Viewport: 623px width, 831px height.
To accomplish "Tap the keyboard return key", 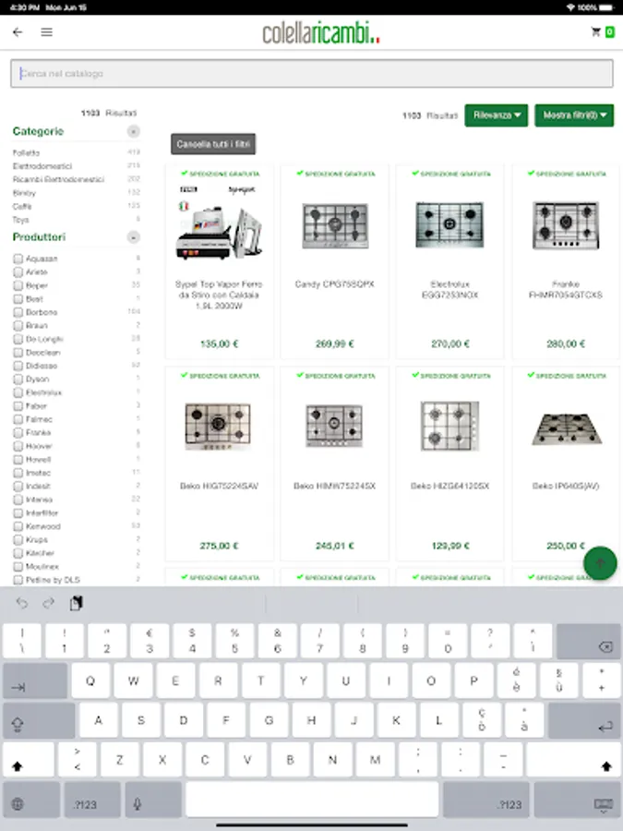I will pyautogui.click(x=584, y=720).
